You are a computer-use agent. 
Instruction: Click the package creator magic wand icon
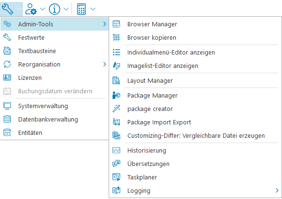click(x=116, y=109)
